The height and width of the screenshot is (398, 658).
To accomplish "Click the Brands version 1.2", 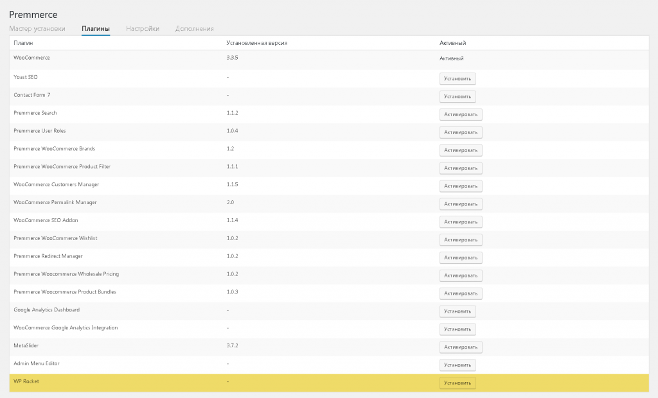I will [x=231, y=148].
